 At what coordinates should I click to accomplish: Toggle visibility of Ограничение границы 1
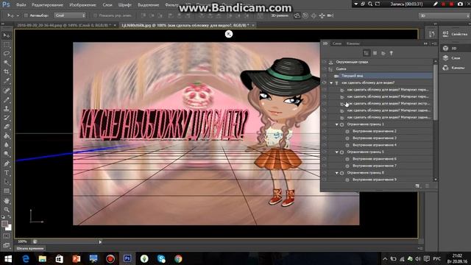[324, 124]
